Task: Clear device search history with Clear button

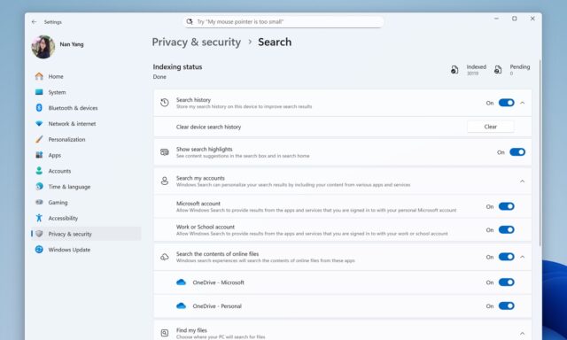Action: pos(490,127)
